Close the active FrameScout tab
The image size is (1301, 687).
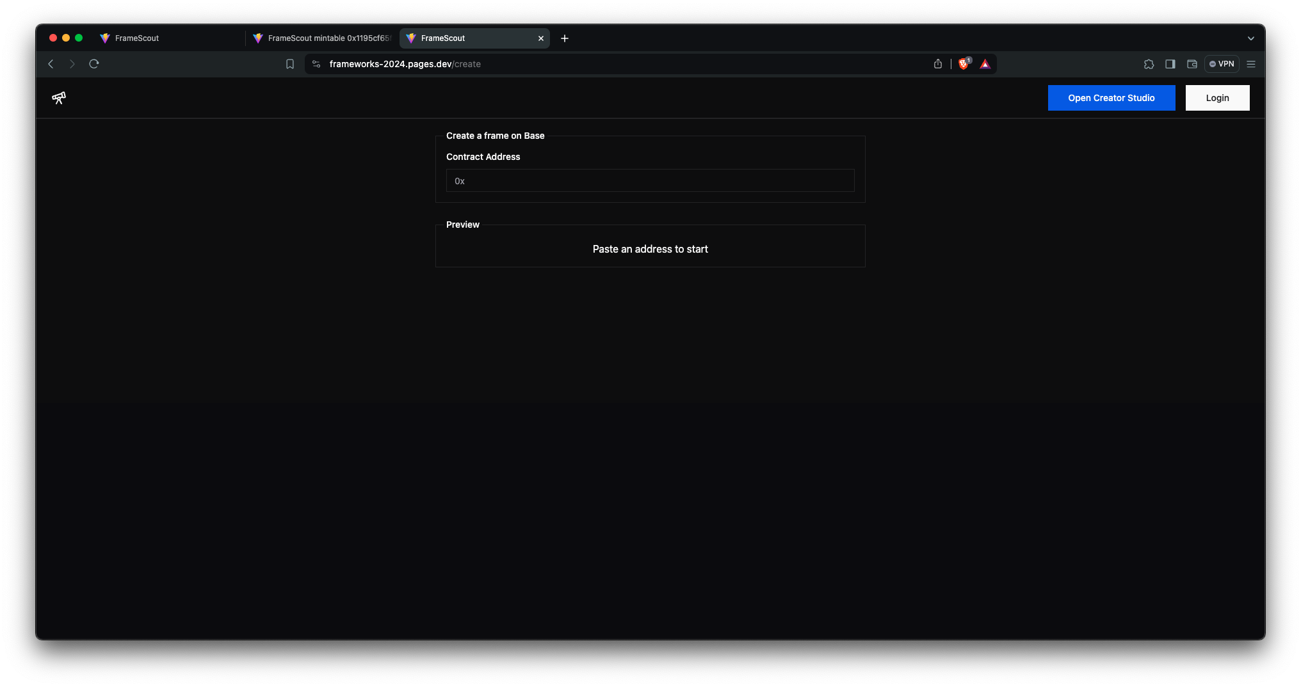(541, 38)
